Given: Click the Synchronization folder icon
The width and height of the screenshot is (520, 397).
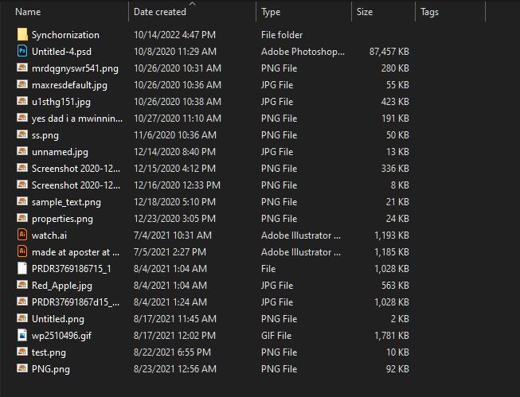Looking at the screenshot, I should [22, 35].
